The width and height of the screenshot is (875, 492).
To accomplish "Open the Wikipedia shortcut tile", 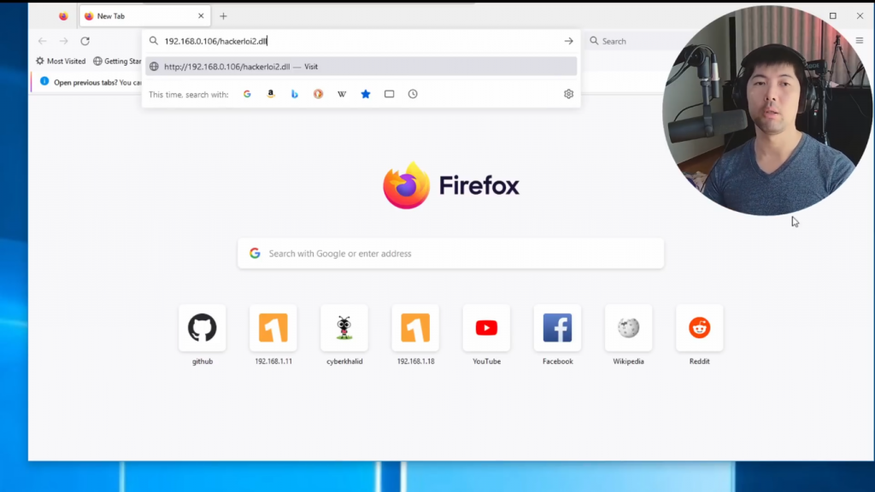I will 628,328.
